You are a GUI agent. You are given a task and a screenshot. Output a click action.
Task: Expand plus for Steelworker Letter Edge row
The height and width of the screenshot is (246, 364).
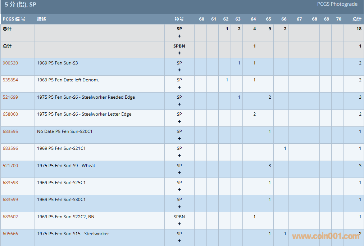179,121
